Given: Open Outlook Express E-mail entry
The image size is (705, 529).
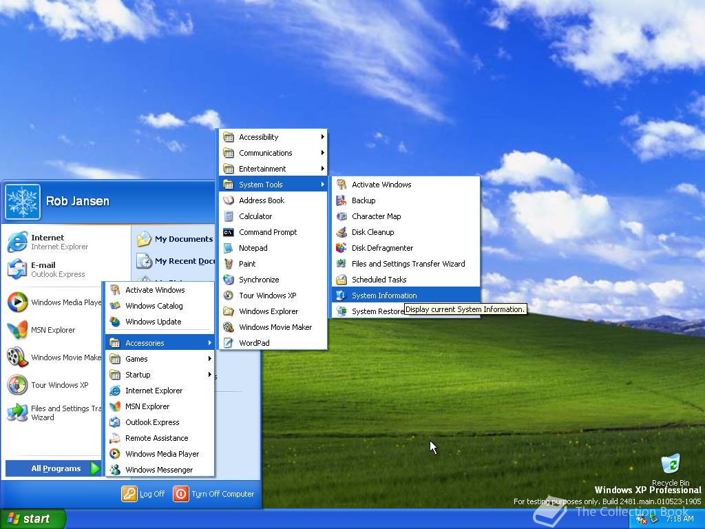Looking at the screenshot, I should point(67,269).
